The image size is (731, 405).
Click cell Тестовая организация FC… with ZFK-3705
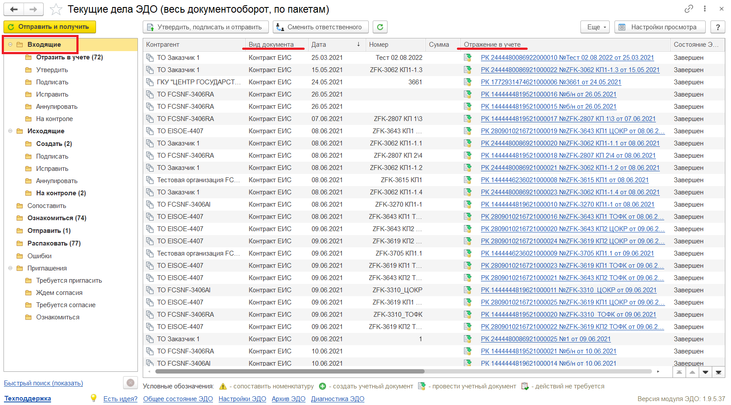(x=198, y=253)
